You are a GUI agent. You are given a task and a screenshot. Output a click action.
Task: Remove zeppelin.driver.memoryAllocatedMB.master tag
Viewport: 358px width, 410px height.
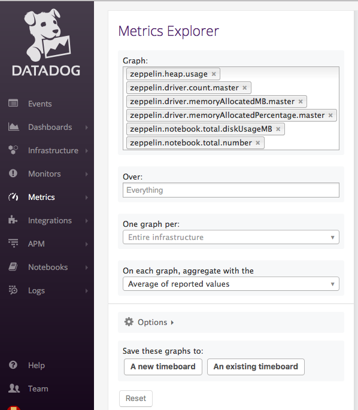[x=301, y=102]
